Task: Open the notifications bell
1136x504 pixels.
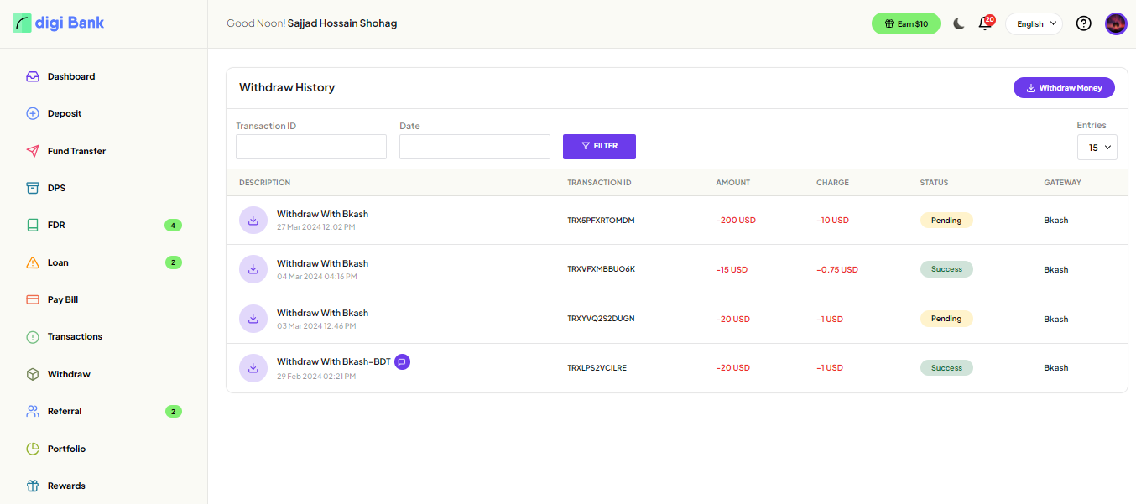Action: [985, 23]
